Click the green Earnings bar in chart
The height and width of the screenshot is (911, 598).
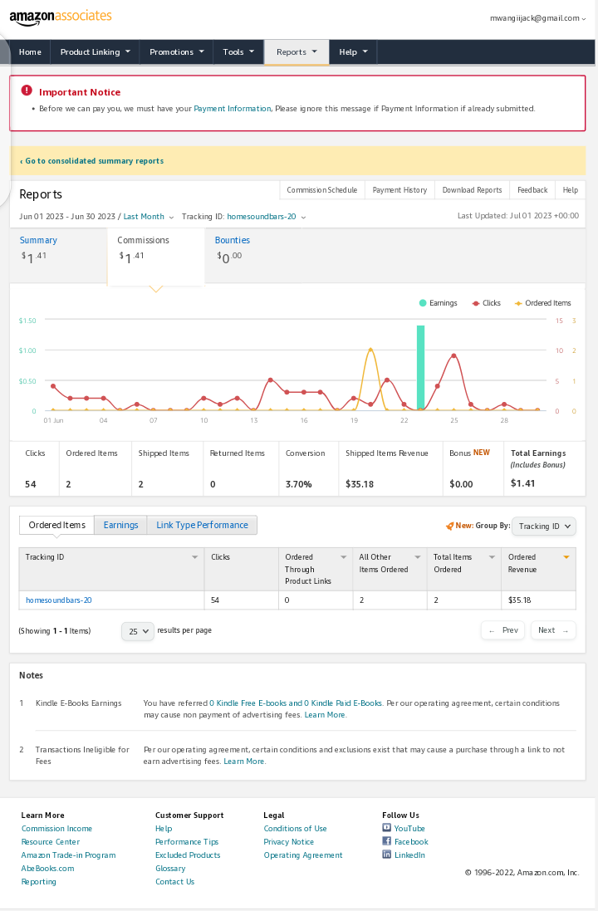pos(421,368)
